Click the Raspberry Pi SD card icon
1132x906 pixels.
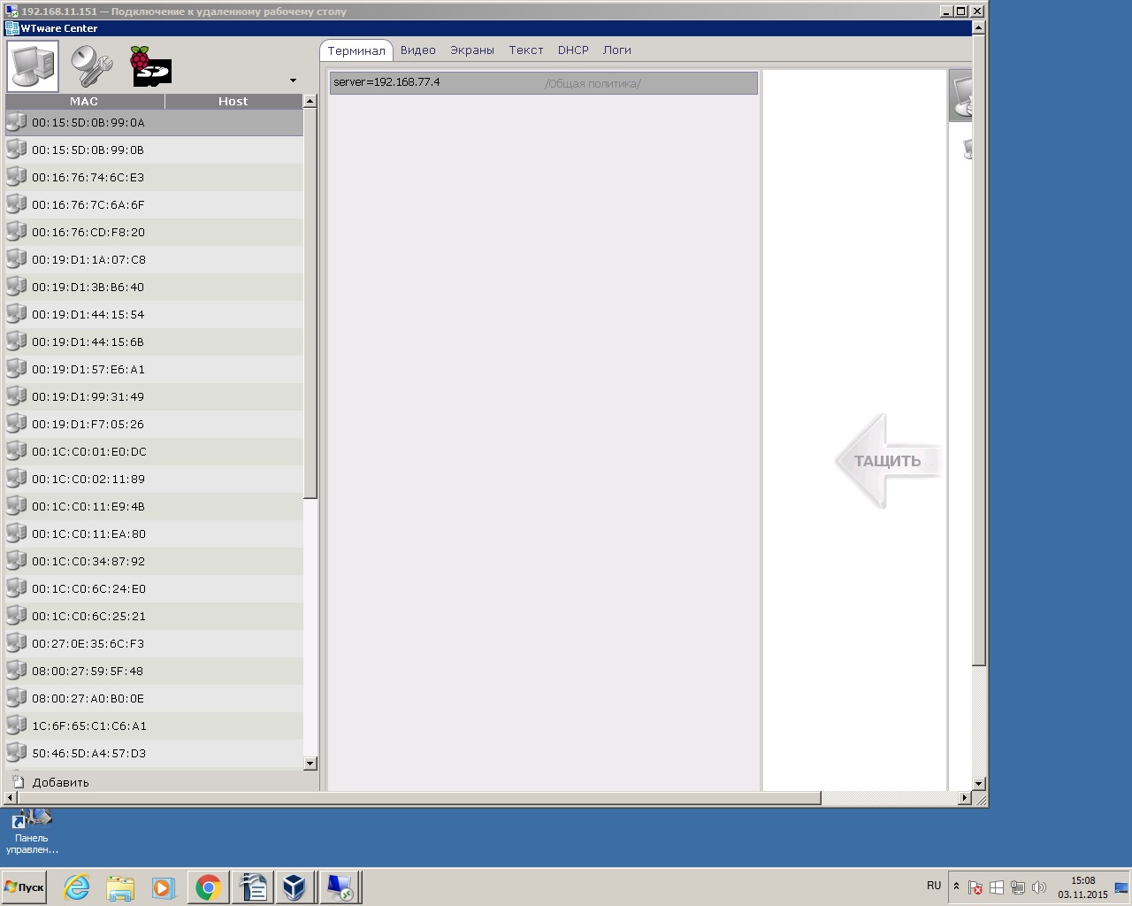tap(149, 66)
